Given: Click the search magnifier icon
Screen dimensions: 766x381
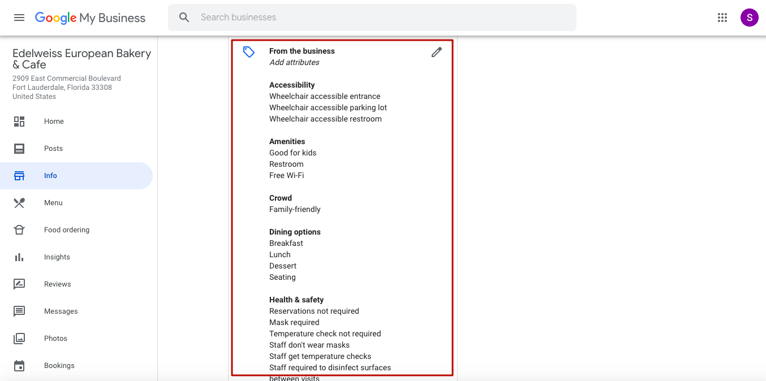Looking at the screenshot, I should [184, 18].
